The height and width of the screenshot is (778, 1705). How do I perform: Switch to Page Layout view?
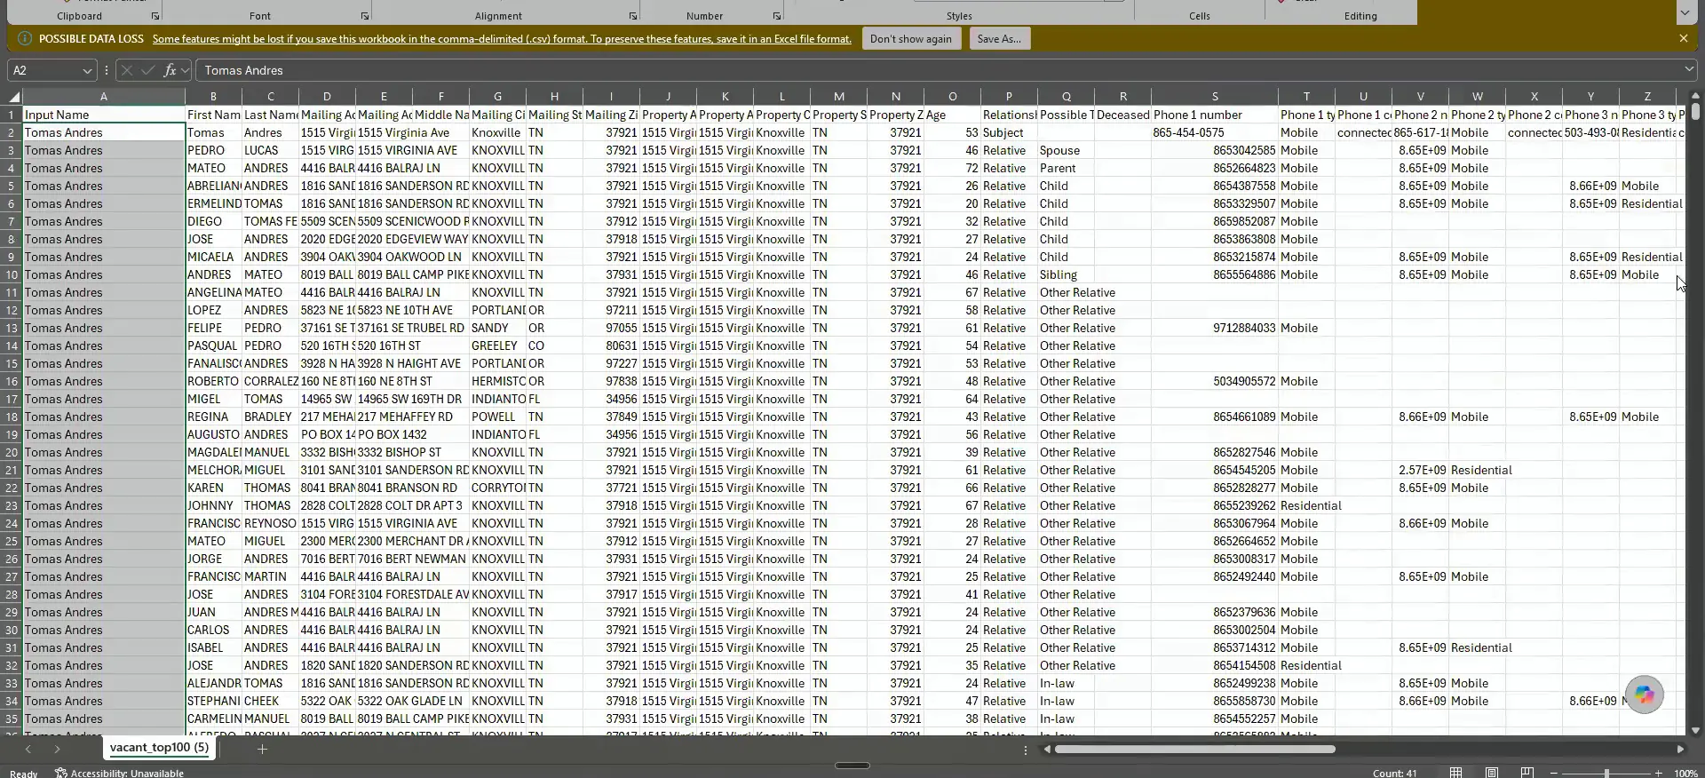(x=1492, y=773)
